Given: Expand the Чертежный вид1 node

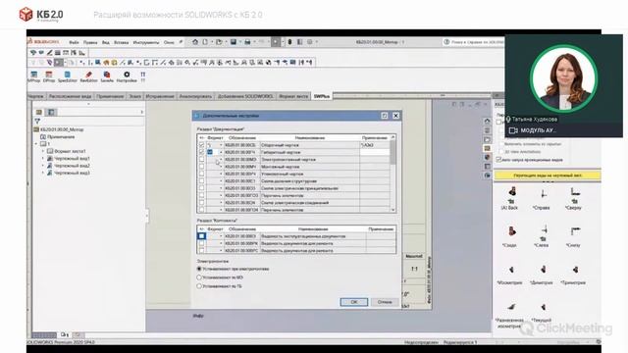Looking at the screenshot, I should [43, 159].
